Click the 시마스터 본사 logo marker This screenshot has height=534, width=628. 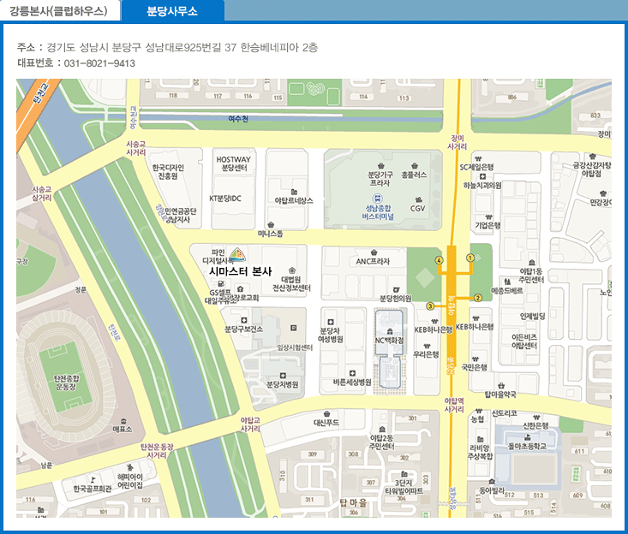237,254
